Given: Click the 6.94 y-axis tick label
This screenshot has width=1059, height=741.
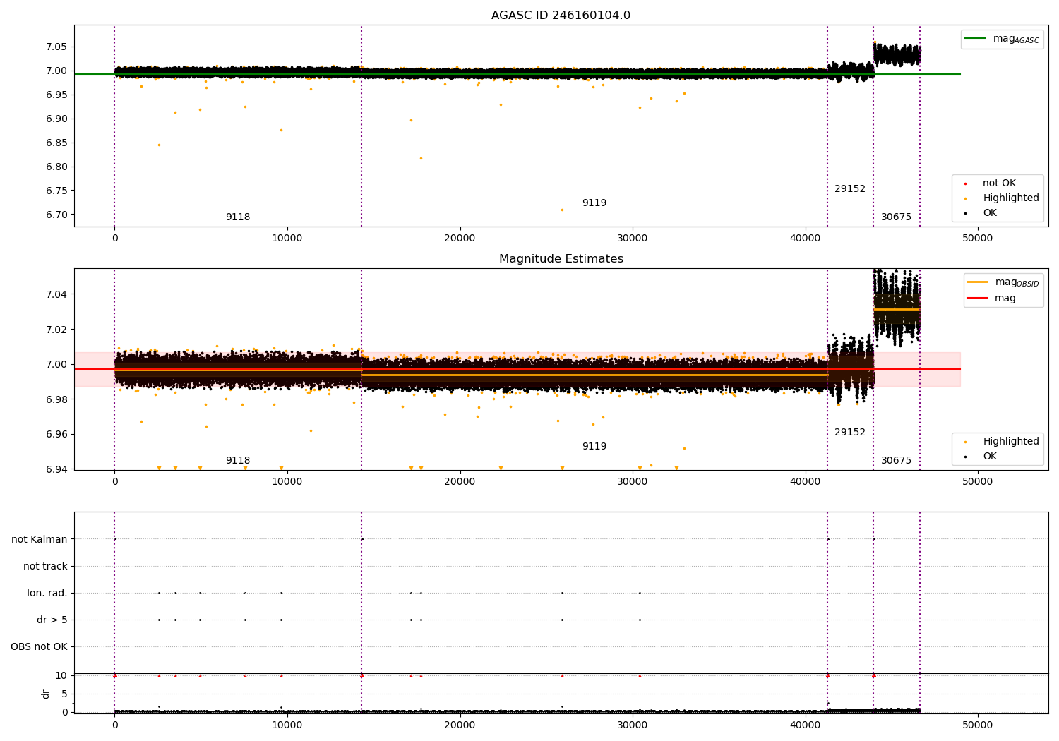Looking at the screenshot, I should point(57,469).
